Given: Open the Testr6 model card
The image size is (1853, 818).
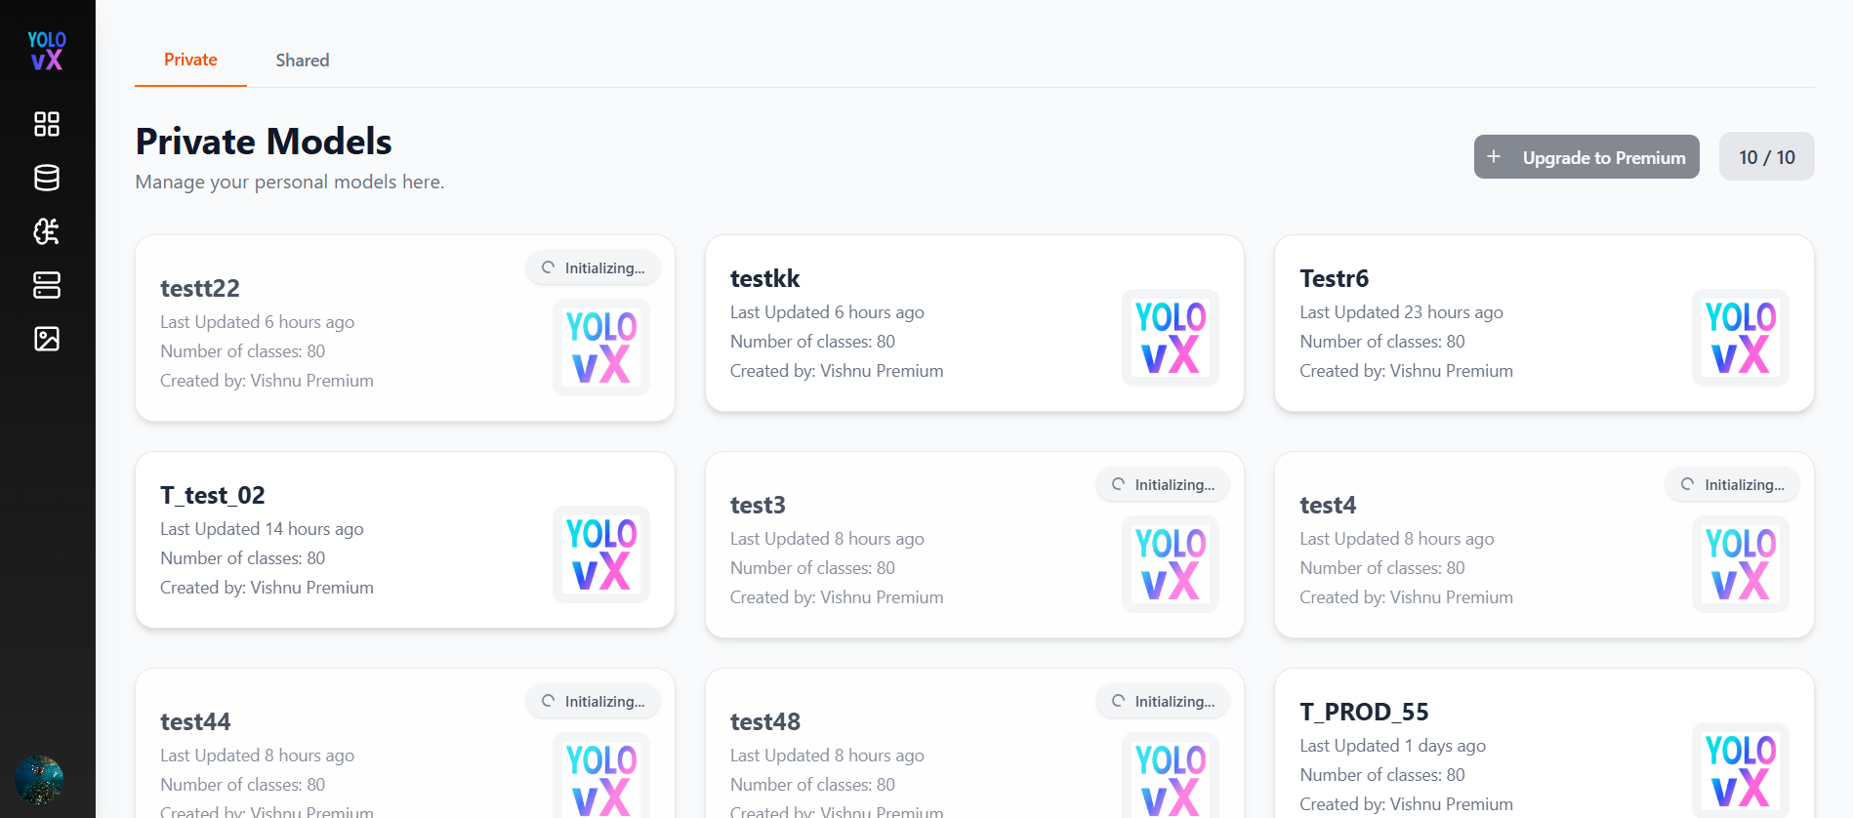Looking at the screenshot, I should (x=1544, y=323).
